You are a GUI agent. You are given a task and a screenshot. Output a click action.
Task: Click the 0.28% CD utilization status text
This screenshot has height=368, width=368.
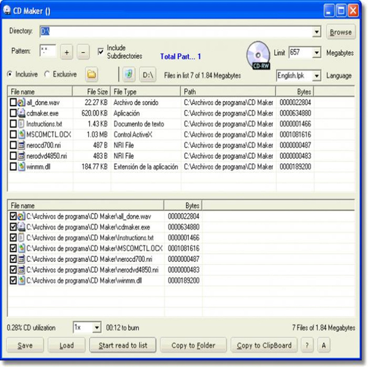click(31, 328)
